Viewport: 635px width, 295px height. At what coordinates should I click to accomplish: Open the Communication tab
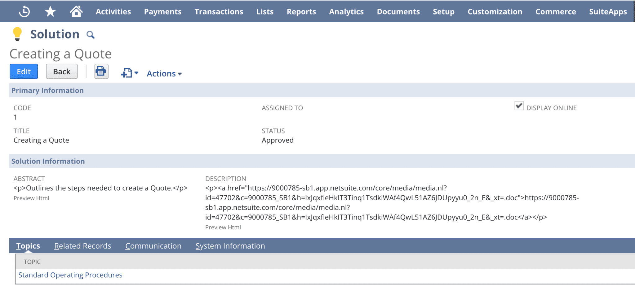[153, 246]
